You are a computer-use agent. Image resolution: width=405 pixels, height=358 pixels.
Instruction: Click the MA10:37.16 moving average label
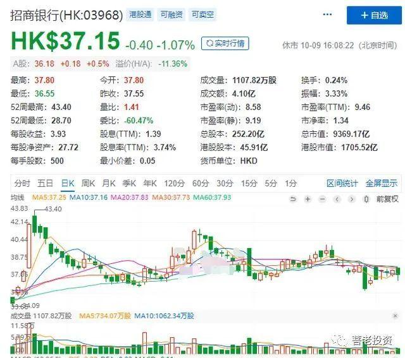click(89, 198)
